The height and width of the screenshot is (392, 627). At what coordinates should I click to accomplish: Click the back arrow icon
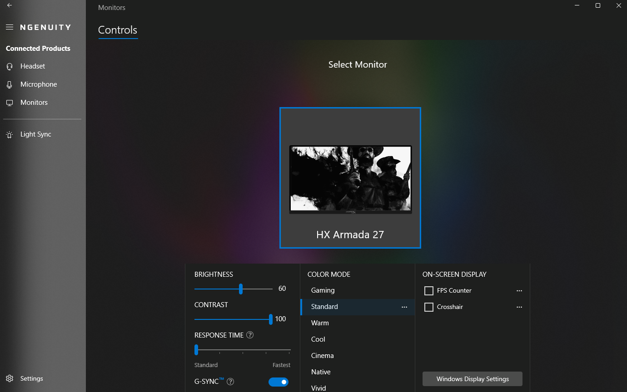click(x=10, y=5)
